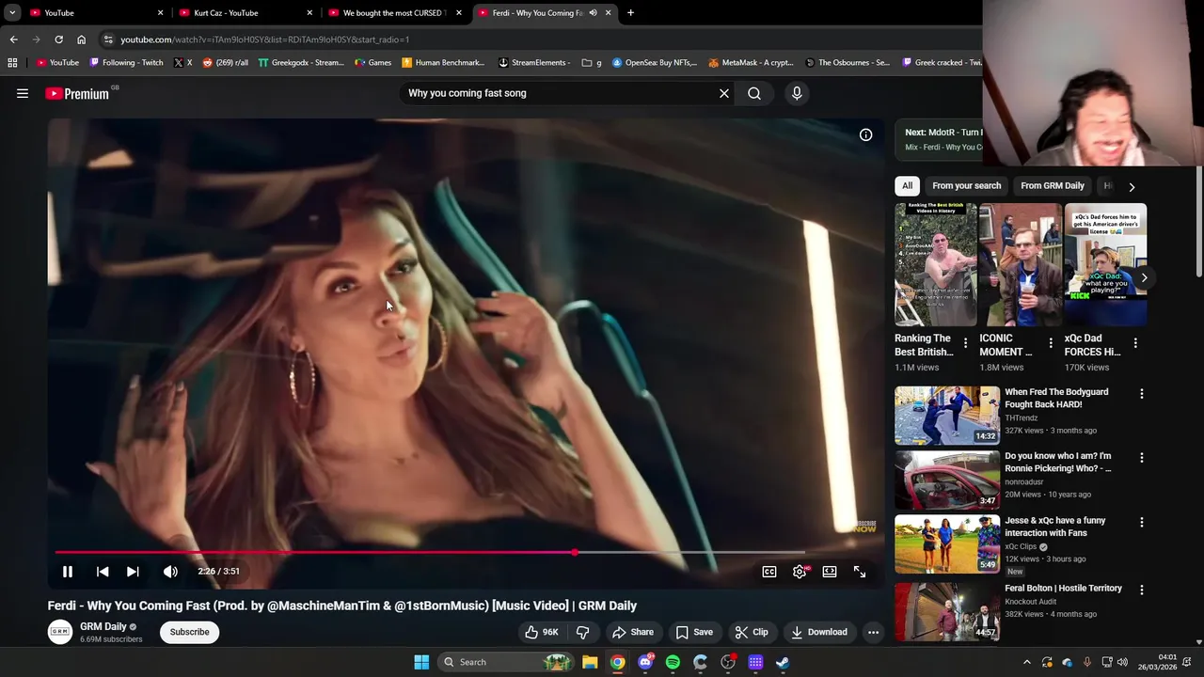Reload the current page
The height and width of the screenshot is (677, 1204).
point(58,39)
